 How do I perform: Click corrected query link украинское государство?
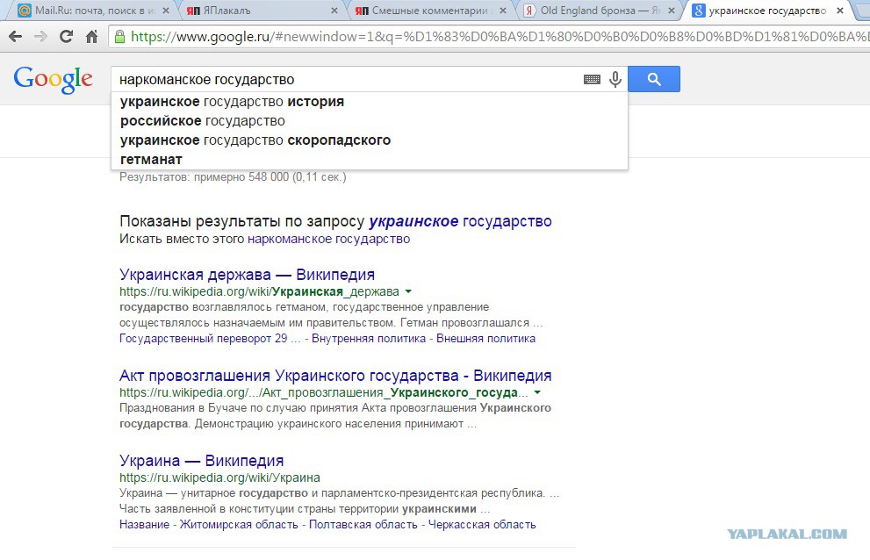(460, 221)
